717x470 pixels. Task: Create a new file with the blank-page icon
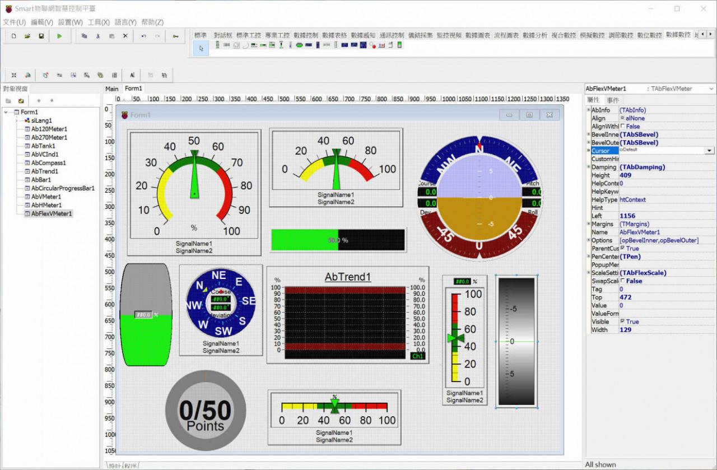tap(14, 36)
